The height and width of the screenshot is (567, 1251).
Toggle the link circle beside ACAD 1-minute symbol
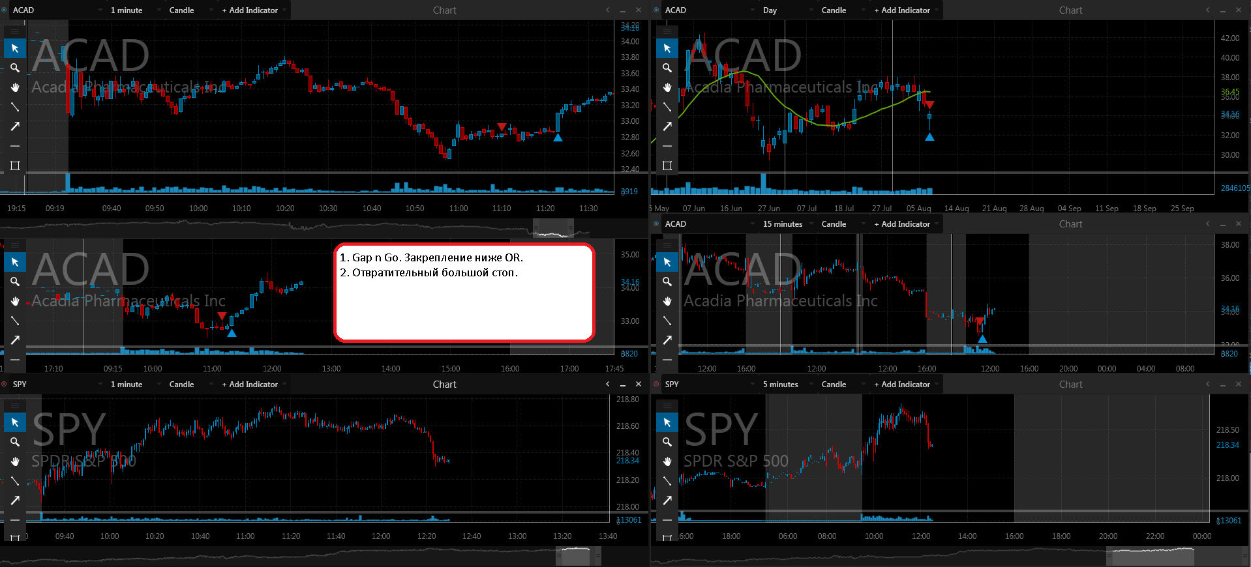[4, 10]
